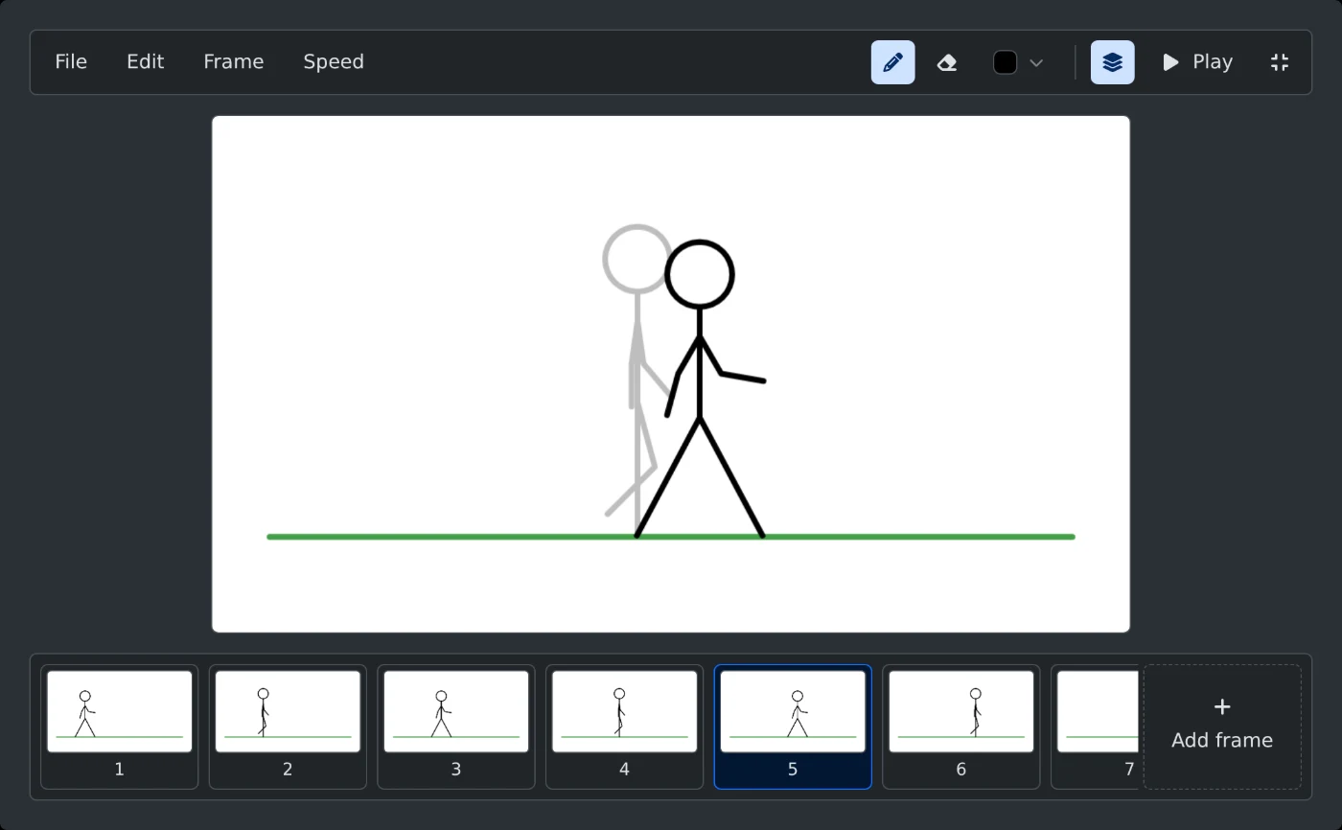Open the Edit menu
The image size is (1342, 830).
click(x=146, y=61)
